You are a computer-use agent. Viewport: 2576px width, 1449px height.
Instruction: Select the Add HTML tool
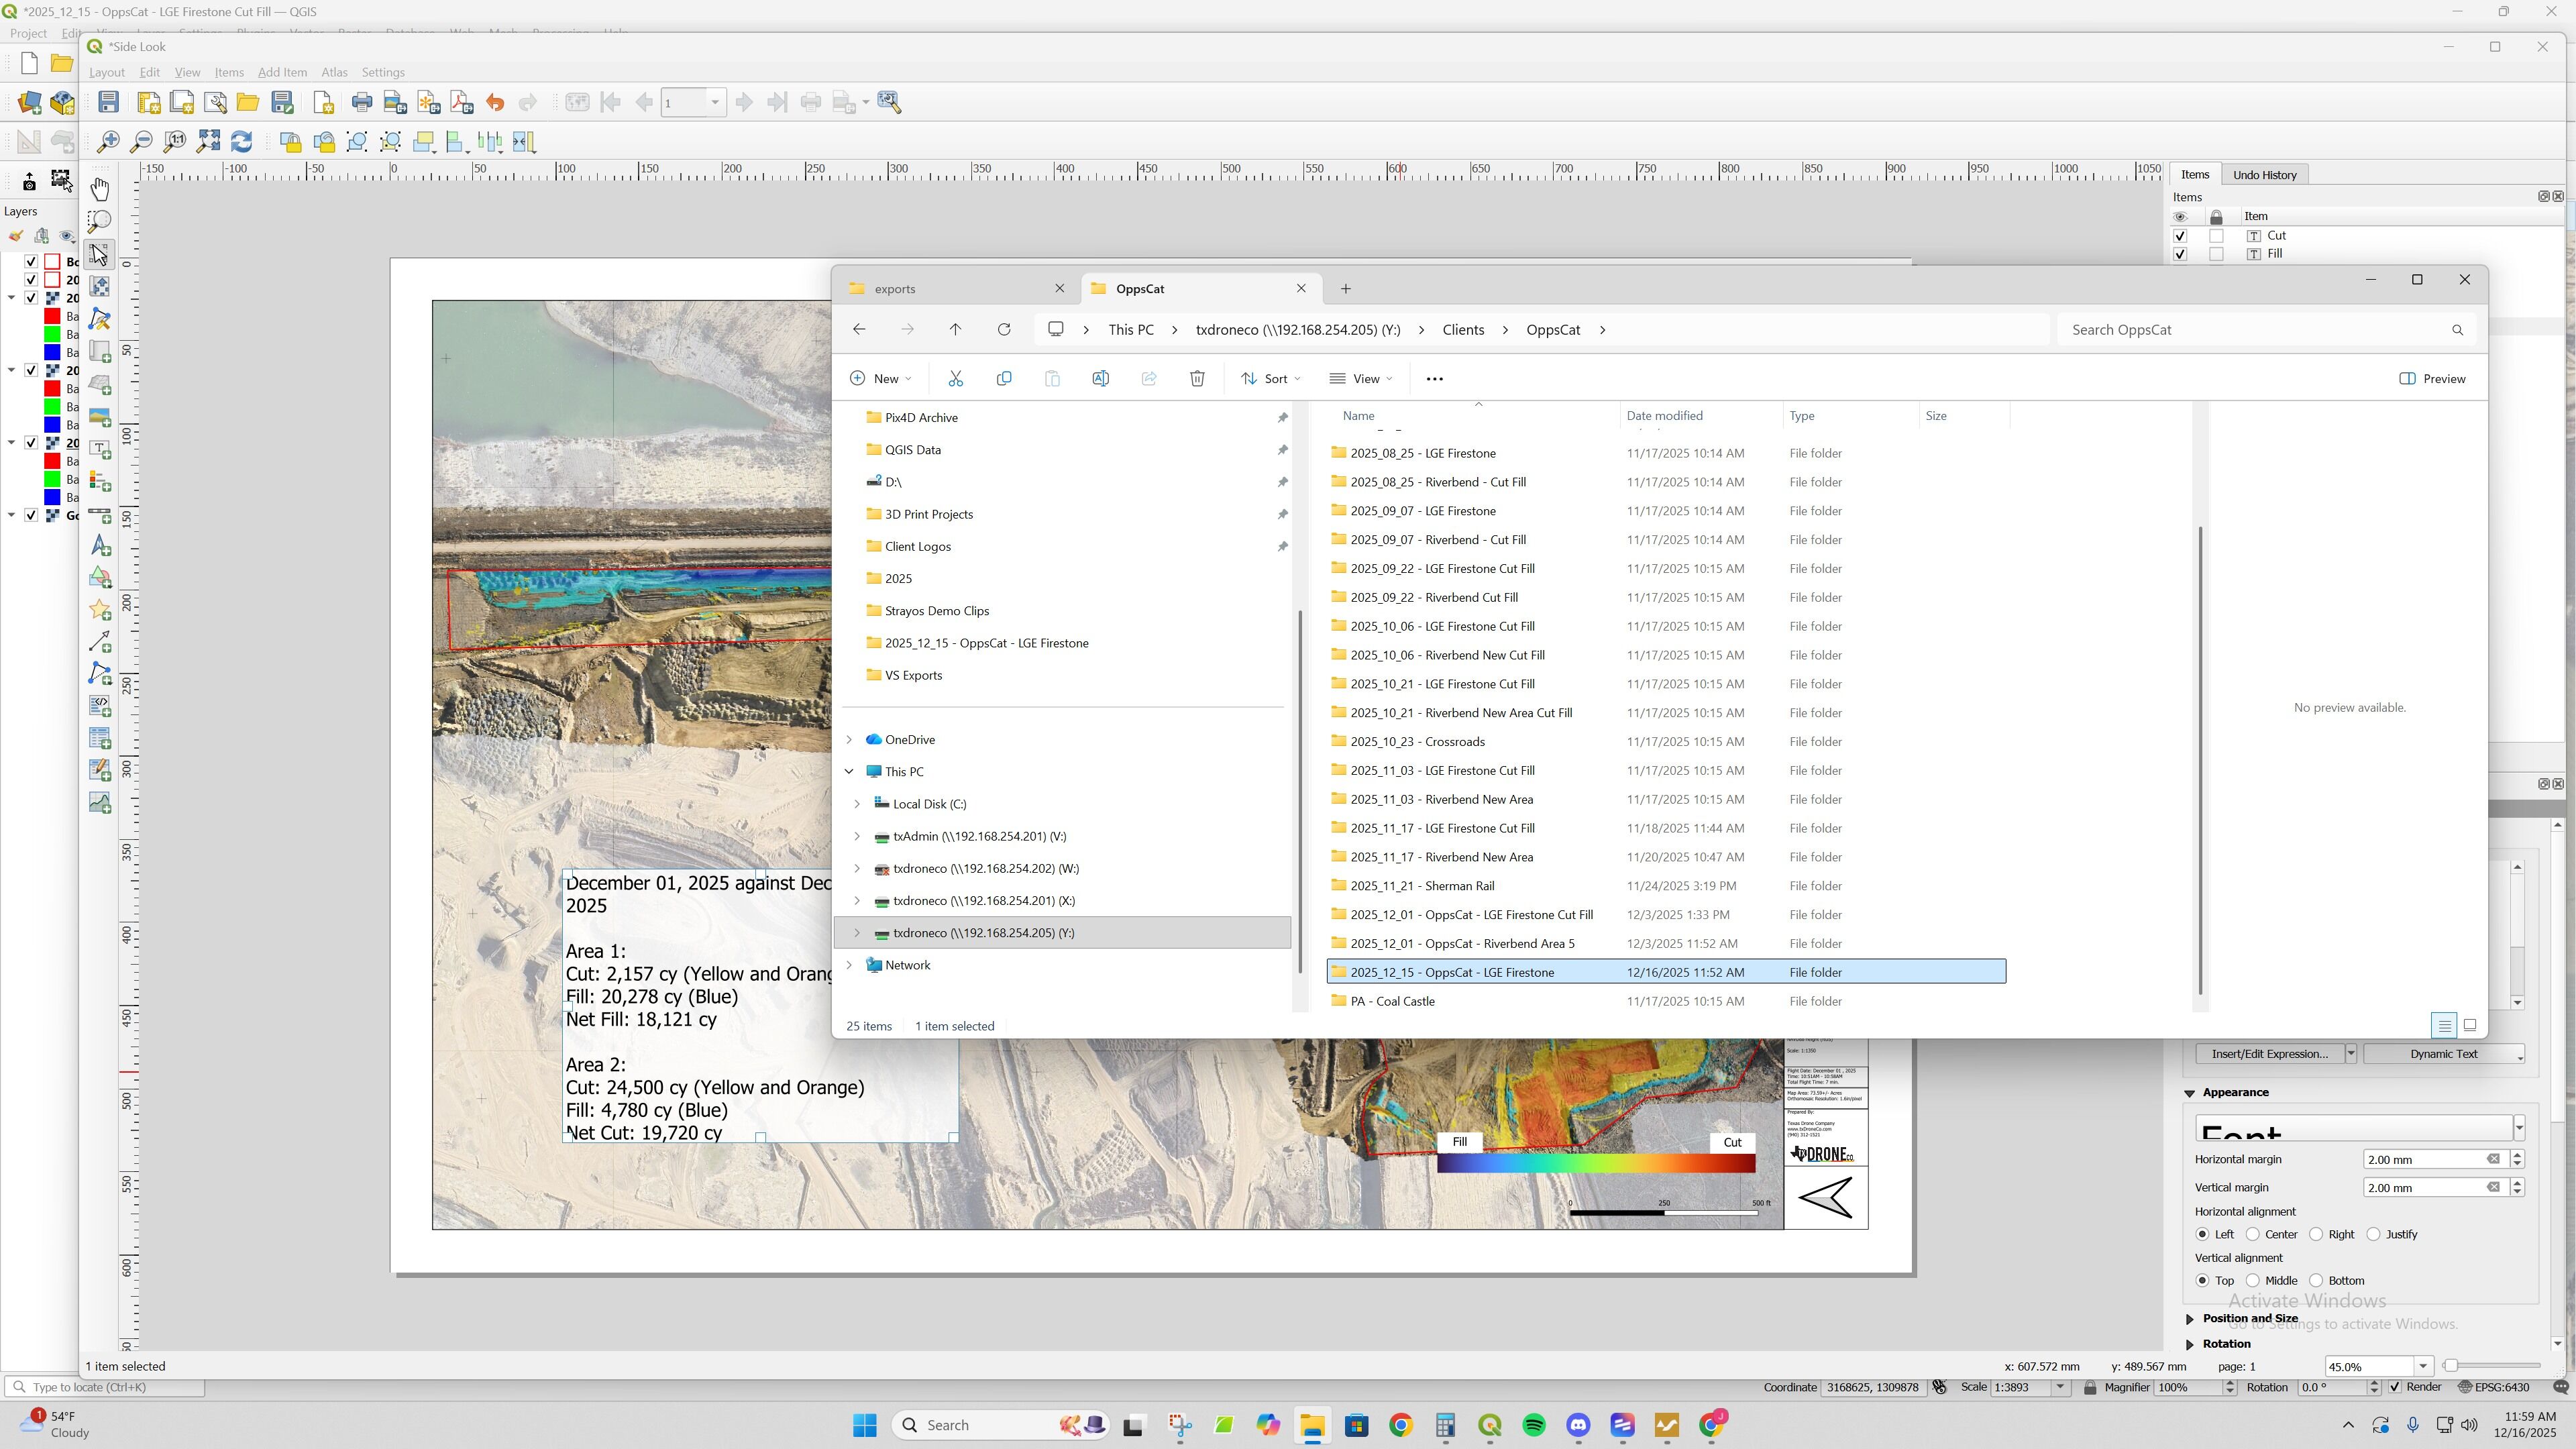[100, 706]
